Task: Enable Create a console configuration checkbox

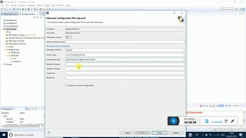Action: tap(66, 85)
